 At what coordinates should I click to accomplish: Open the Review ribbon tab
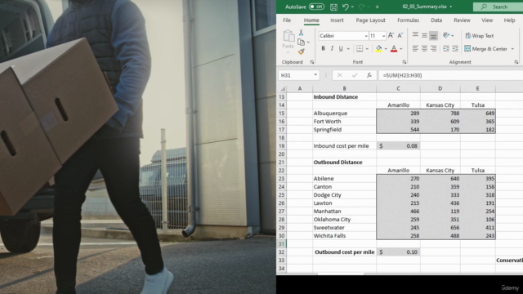pyautogui.click(x=462, y=20)
